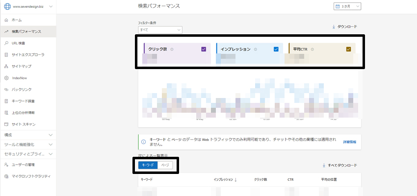Toggle the クリック数 checkbox

[x=204, y=49]
